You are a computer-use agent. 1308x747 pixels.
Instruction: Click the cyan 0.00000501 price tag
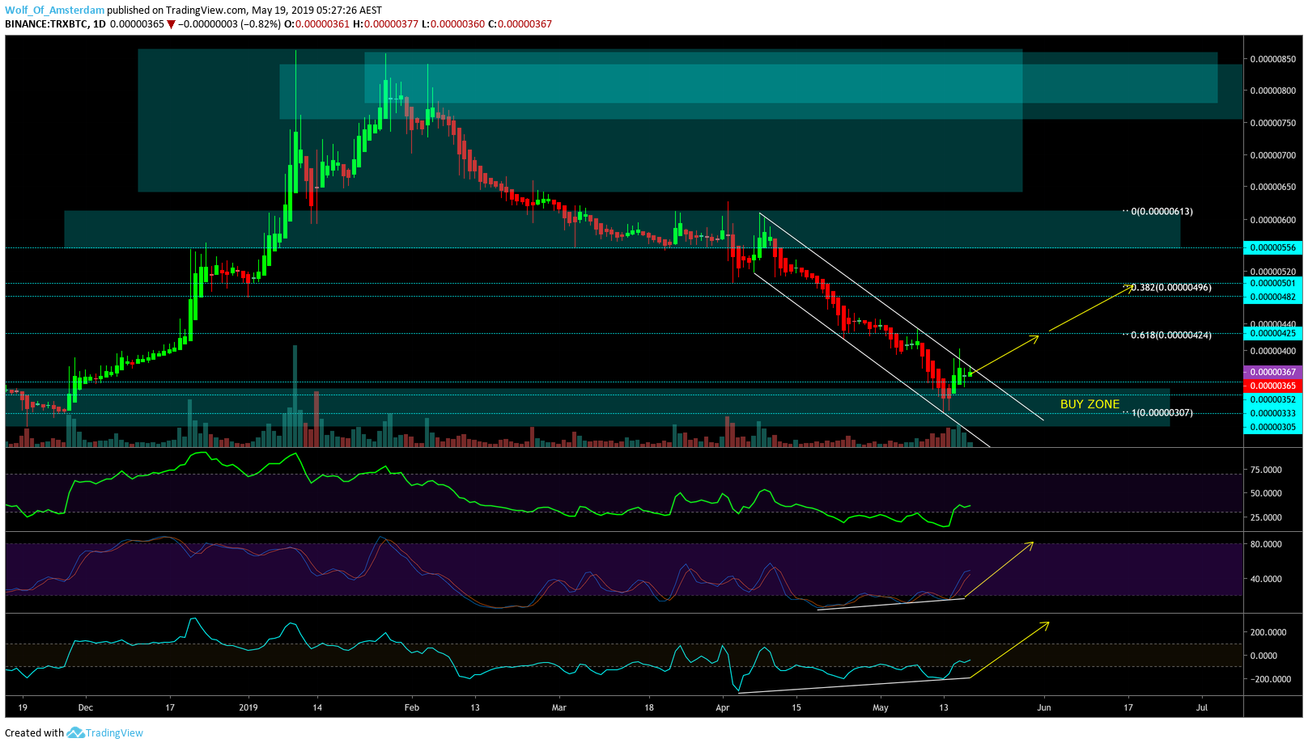point(1272,283)
